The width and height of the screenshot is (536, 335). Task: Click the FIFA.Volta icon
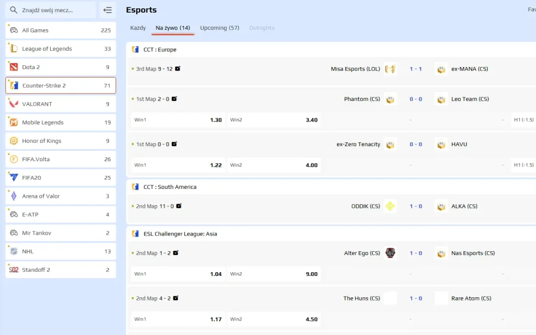pyautogui.click(x=14, y=159)
